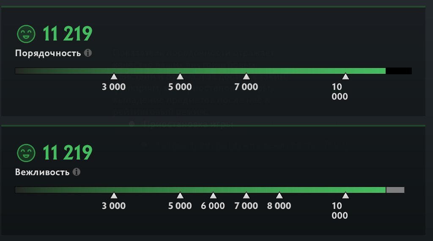Click the smiley icon beside Вежливость score
The width and height of the screenshot is (433, 241).
click(26, 152)
